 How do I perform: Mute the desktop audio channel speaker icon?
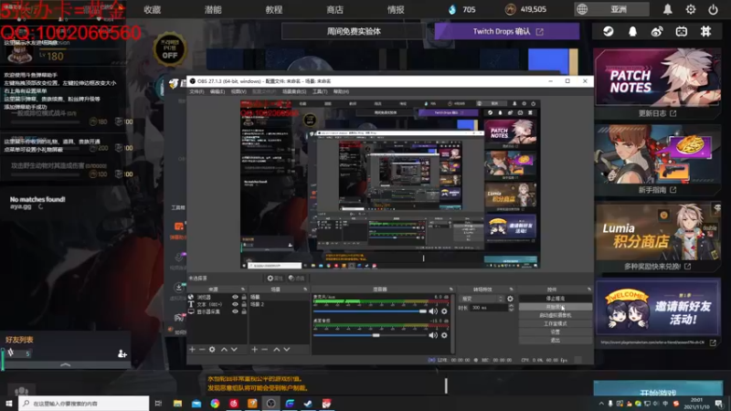pyautogui.click(x=433, y=335)
